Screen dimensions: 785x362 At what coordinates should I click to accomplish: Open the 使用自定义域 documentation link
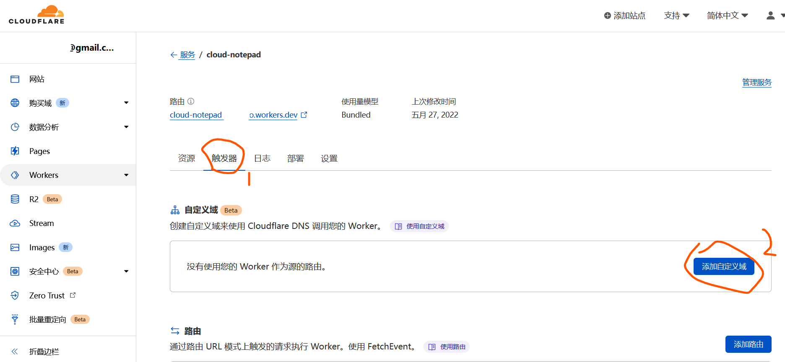coord(419,226)
